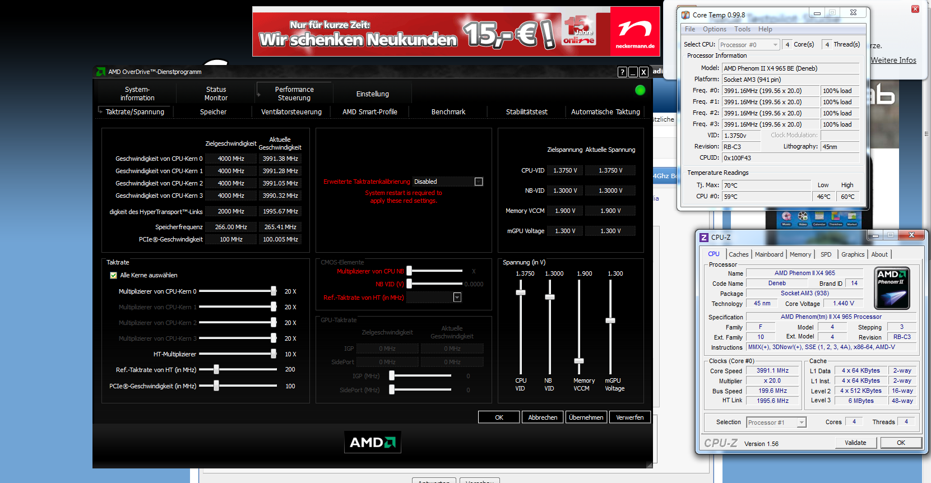Open the Automatische Taktung sub-tab
Screen dimensions: 931x483
coord(605,112)
